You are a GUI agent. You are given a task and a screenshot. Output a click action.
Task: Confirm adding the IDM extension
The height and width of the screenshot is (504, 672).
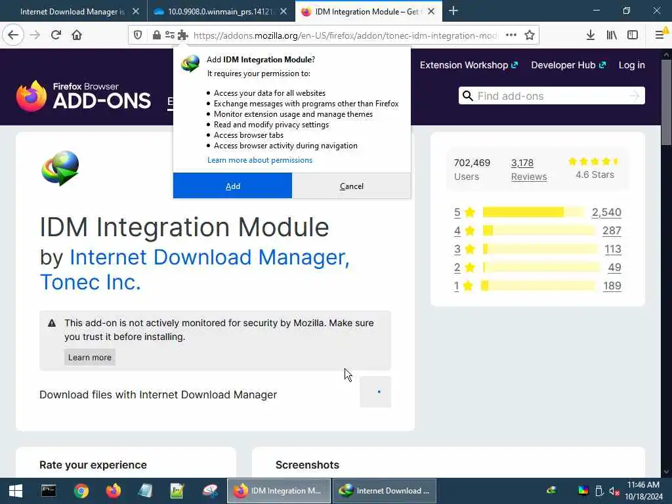coord(233,186)
